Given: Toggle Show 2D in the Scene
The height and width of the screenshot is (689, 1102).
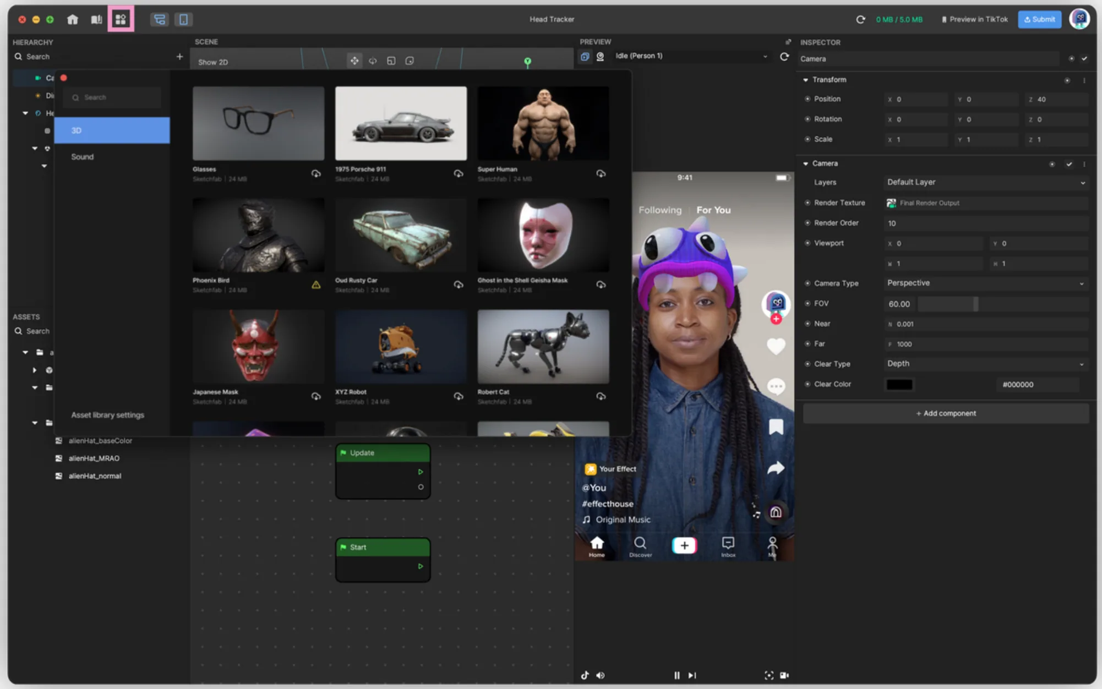Looking at the screenshot, I should point(213,62).
